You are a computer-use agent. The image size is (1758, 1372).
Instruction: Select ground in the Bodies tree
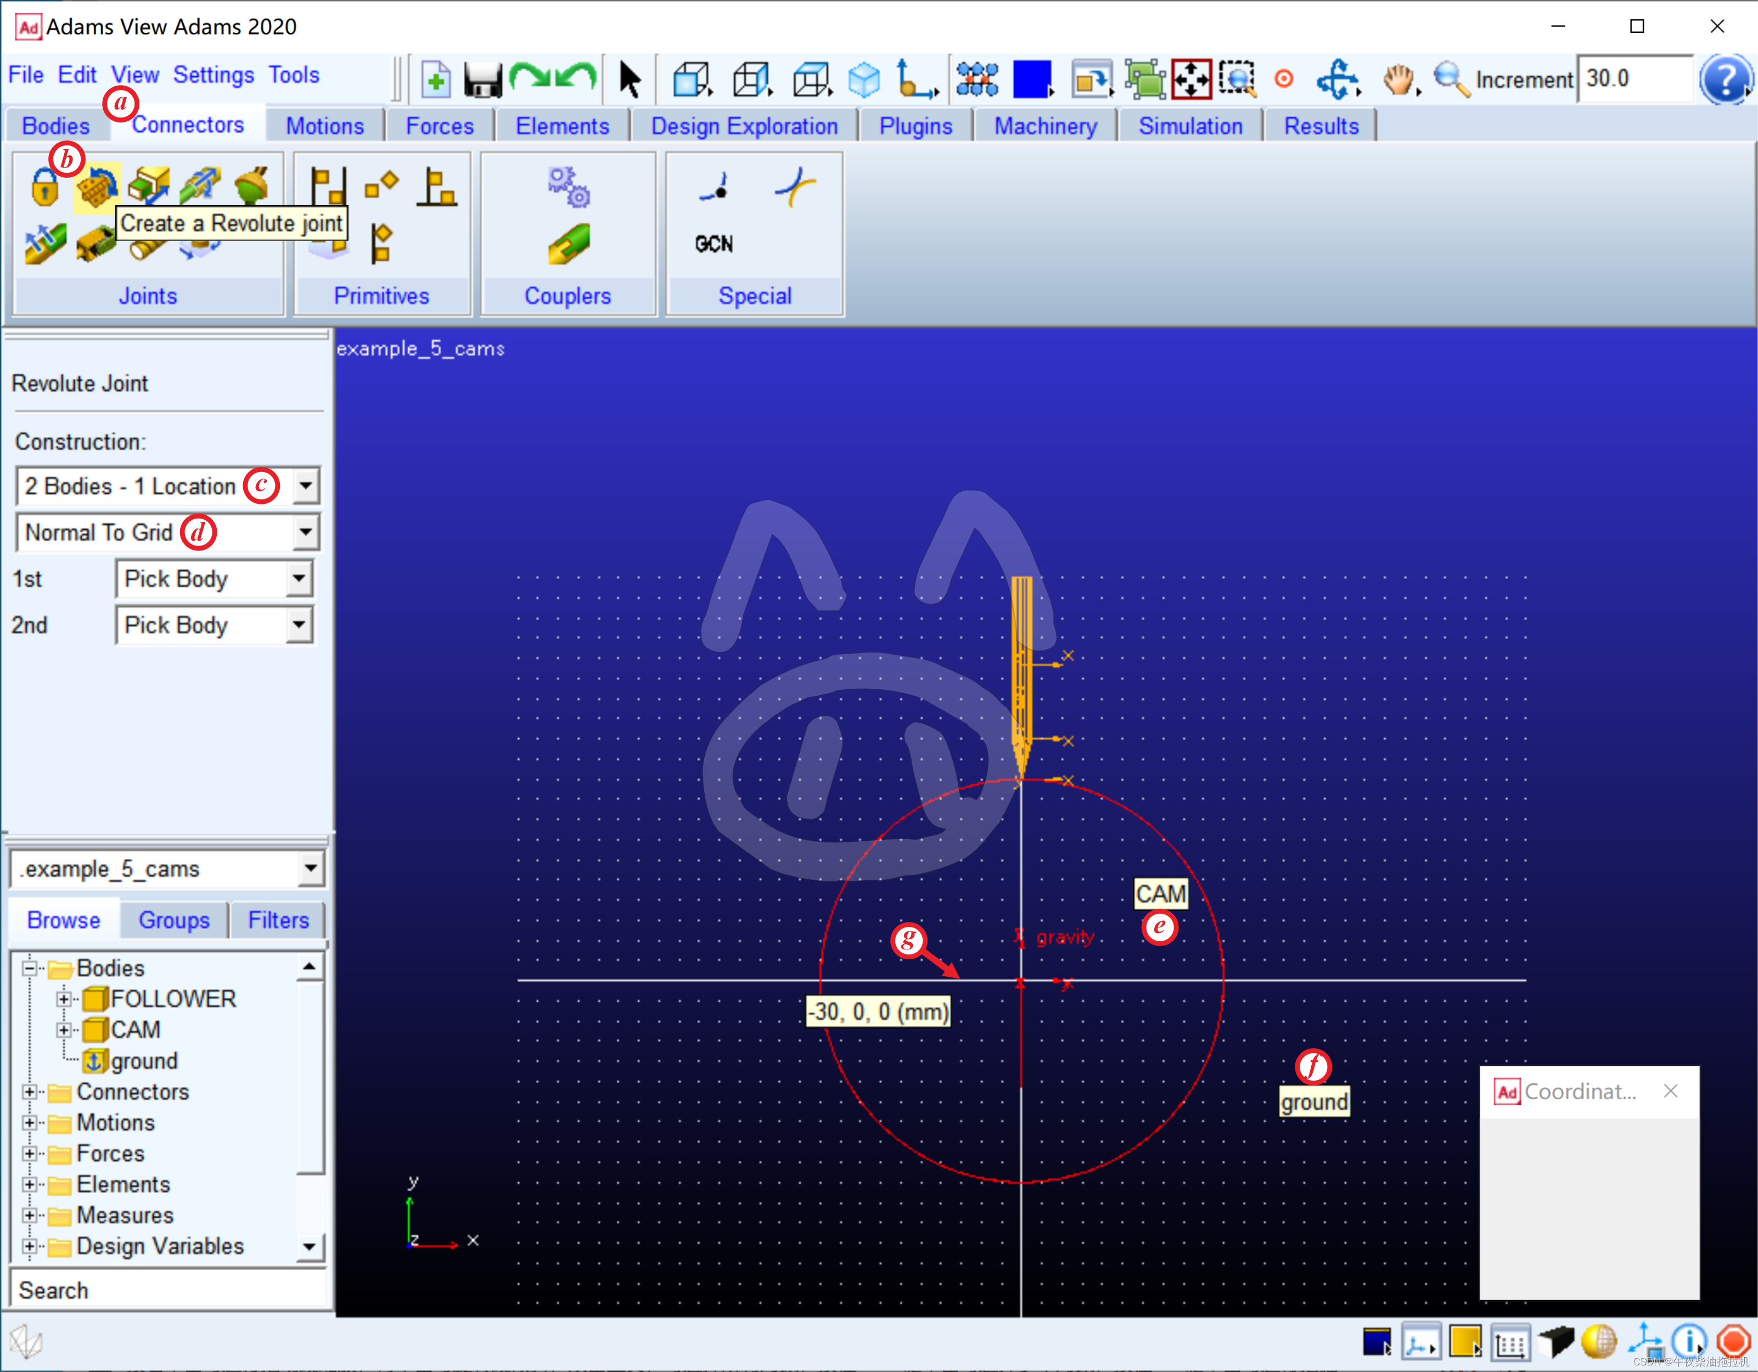point(143,1061)
